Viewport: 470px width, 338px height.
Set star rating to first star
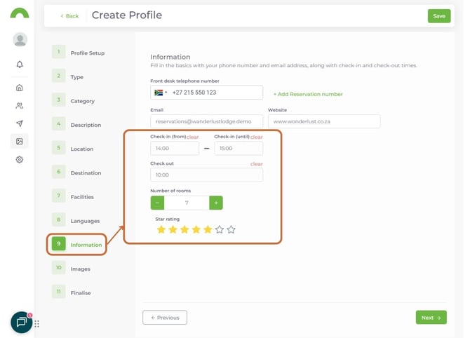coord(161,229)
